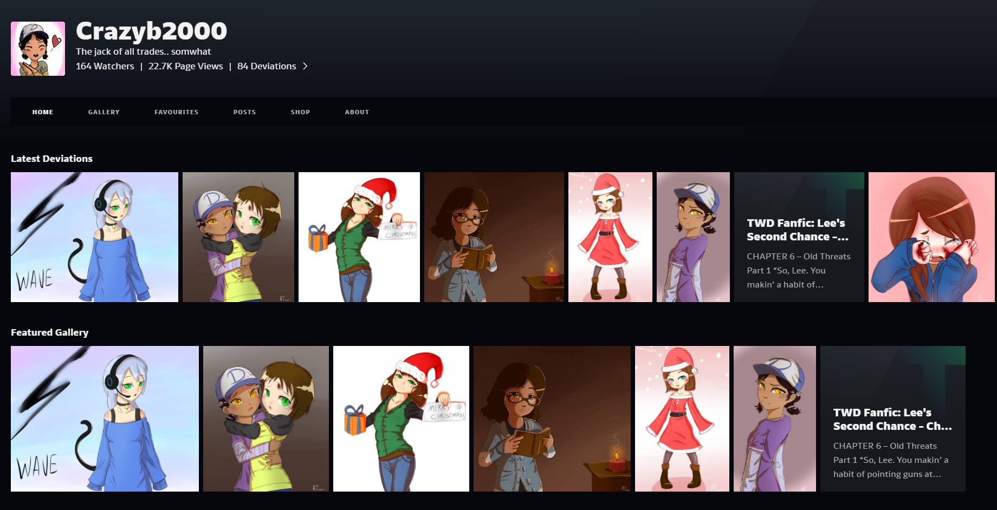Open the Gallery tab
The width and height of the screenshot is (997, 510).
pyautogui.click(x=104, y=112)
